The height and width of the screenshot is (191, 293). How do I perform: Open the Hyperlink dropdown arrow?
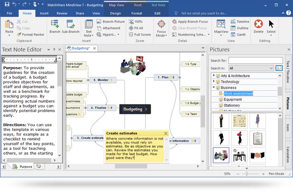118,35
